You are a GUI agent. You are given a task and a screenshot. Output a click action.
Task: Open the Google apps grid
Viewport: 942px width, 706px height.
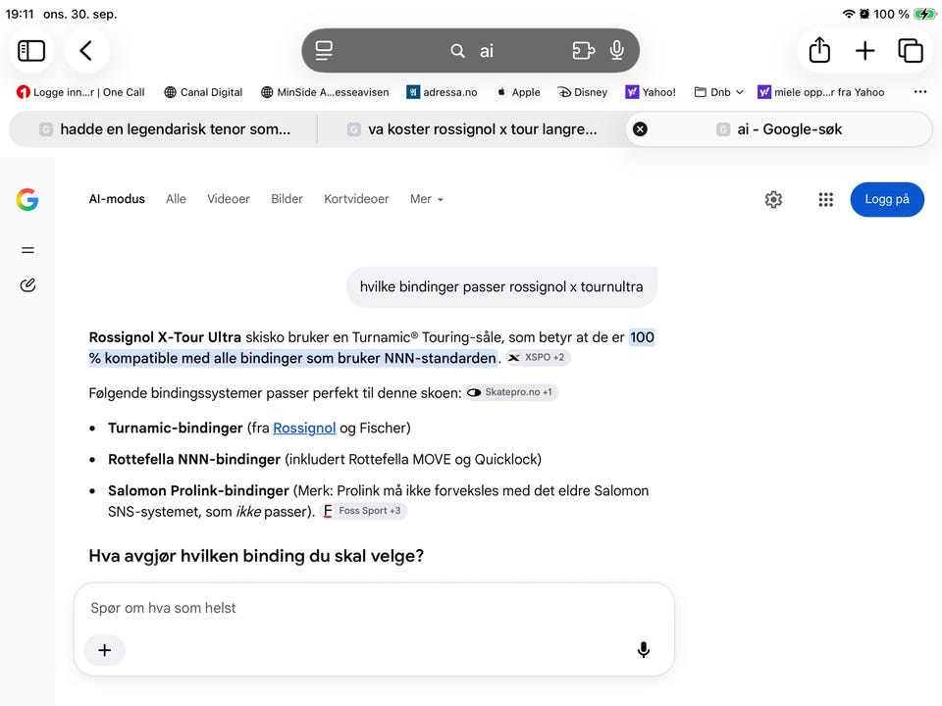point(826,199)
